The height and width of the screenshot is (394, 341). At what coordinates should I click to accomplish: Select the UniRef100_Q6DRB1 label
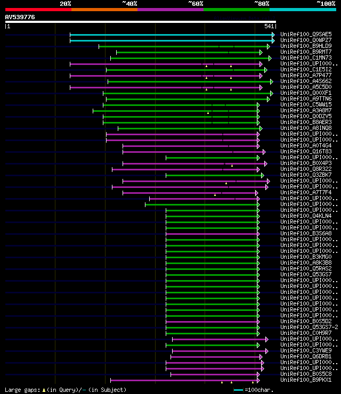point(306,357)
